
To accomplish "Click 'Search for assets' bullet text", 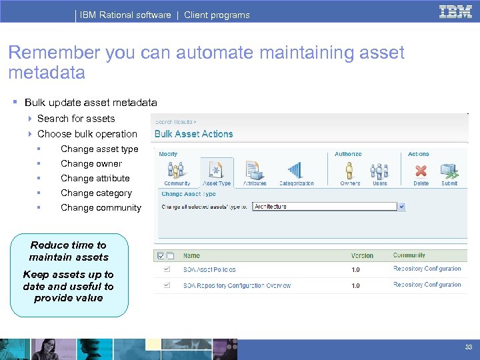I will click(76, 119).
